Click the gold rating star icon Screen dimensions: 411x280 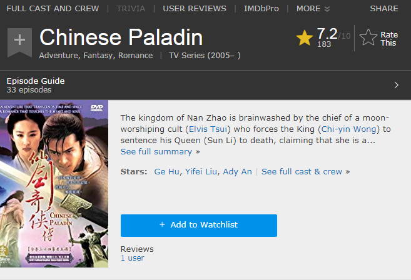pos(305,38)
